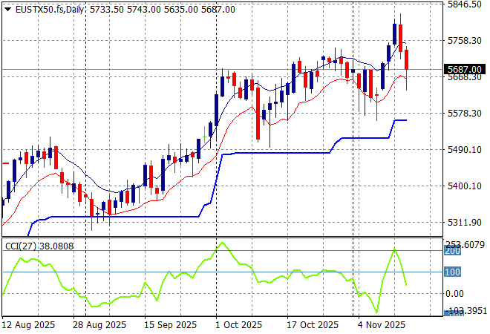Click the EUSTX50.fs,Daily symbol title
This screenshot has height=334, width=490.
(46, 9)
